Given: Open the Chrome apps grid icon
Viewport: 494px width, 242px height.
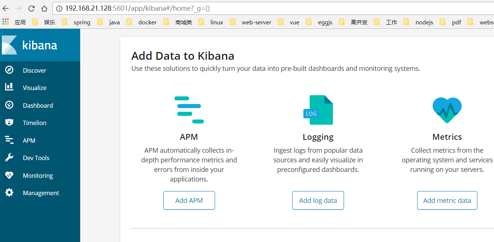Looking at the screenshot, I should coord(6,22).
